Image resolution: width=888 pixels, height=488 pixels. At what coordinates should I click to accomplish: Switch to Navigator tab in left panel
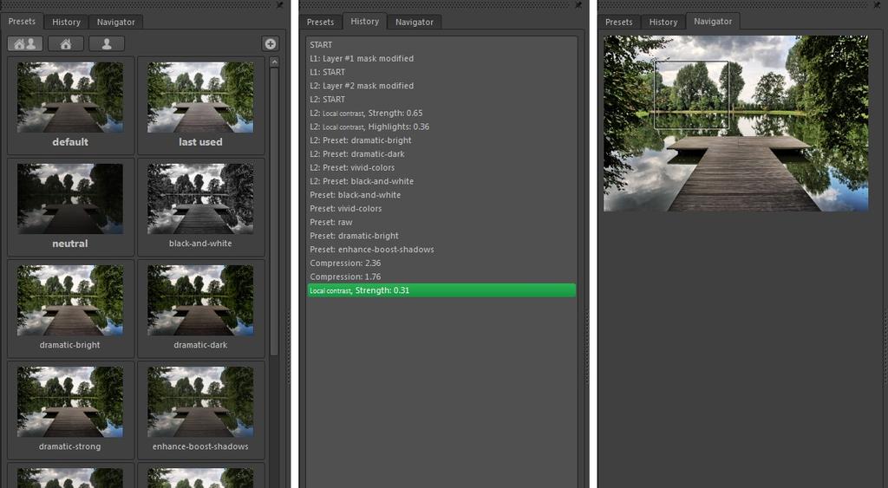(x=115, y=22)
